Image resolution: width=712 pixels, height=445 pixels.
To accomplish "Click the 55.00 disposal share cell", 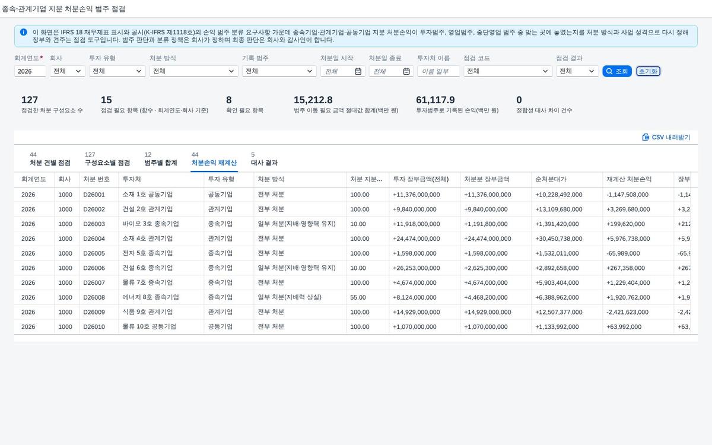I will point(367,297).
